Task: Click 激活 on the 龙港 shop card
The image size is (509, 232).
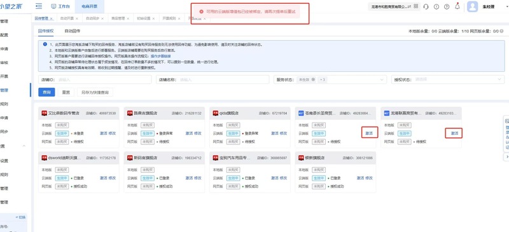Action: coord(454,133)
